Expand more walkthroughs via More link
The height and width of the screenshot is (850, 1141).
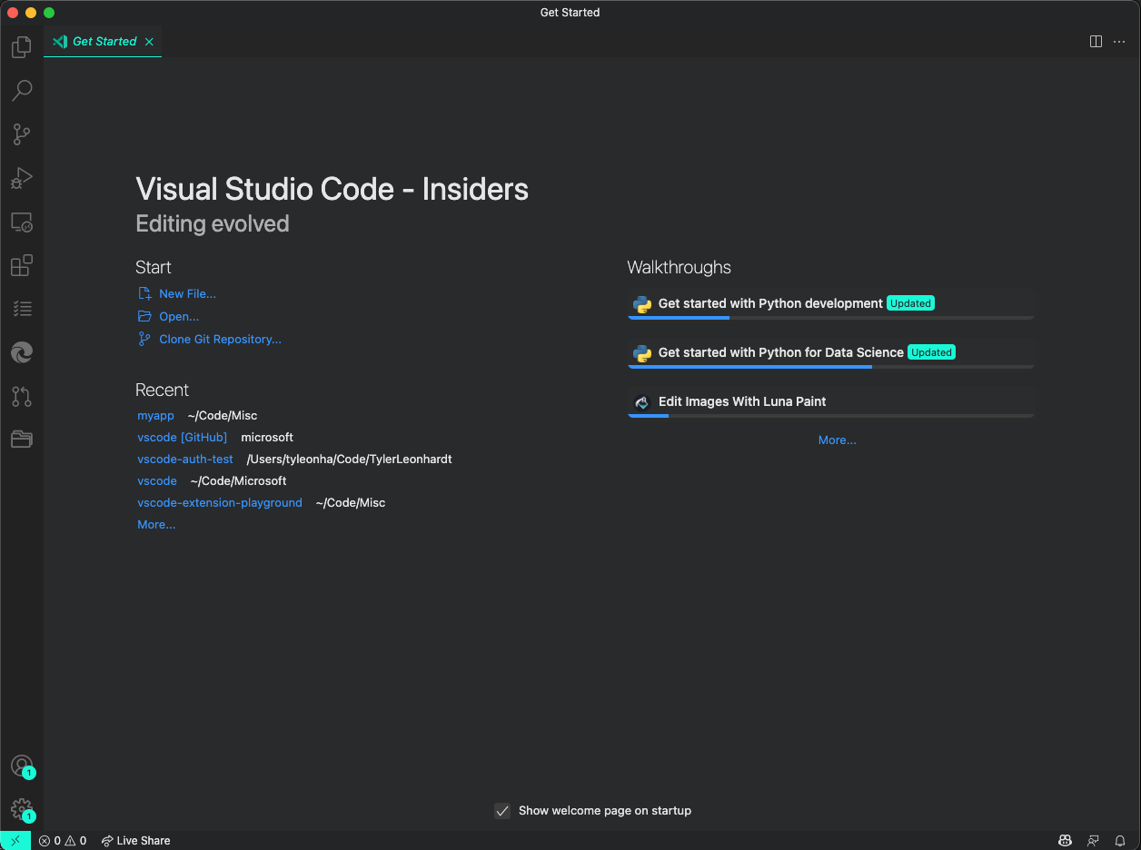pyautogui.click(x=837, y=440)
